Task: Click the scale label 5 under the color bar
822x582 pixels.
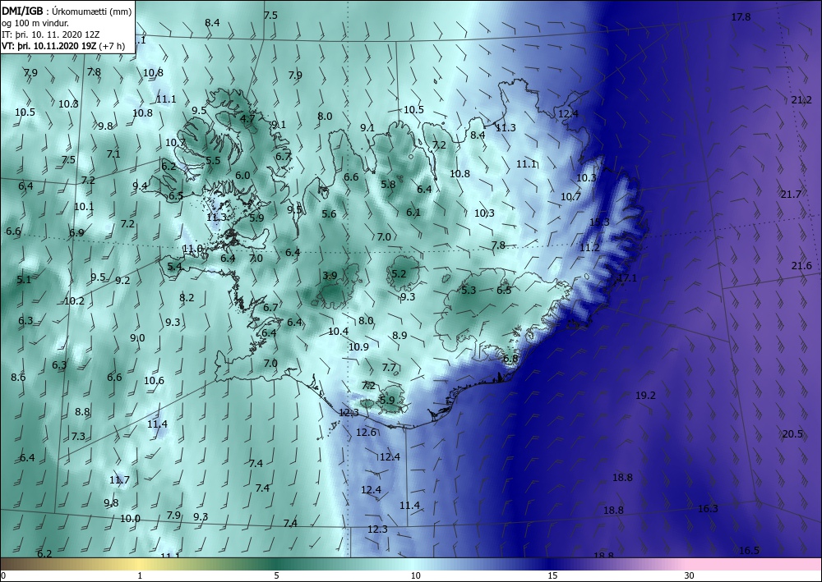Action: pos(276,575)
